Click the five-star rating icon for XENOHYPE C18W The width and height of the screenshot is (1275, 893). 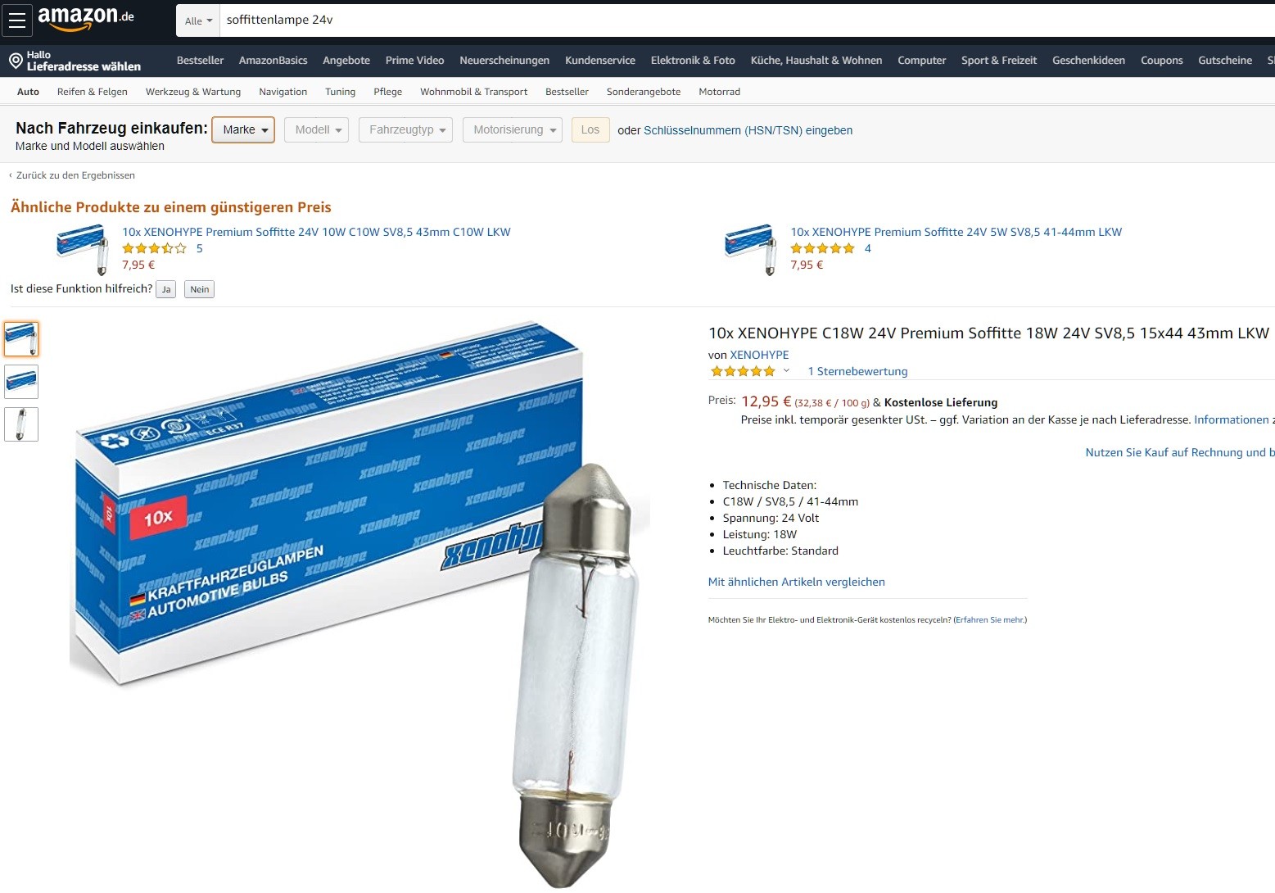coord(743,371)
